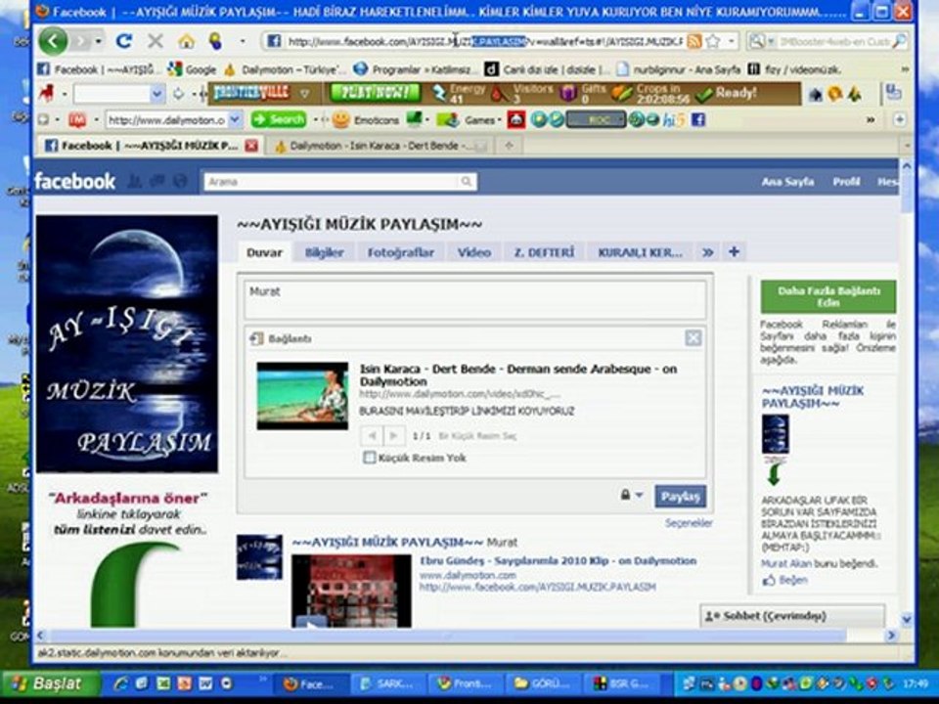The image size is (939, 704).
Task: Add a new page tab with the plus
Action: pos(734,252)
